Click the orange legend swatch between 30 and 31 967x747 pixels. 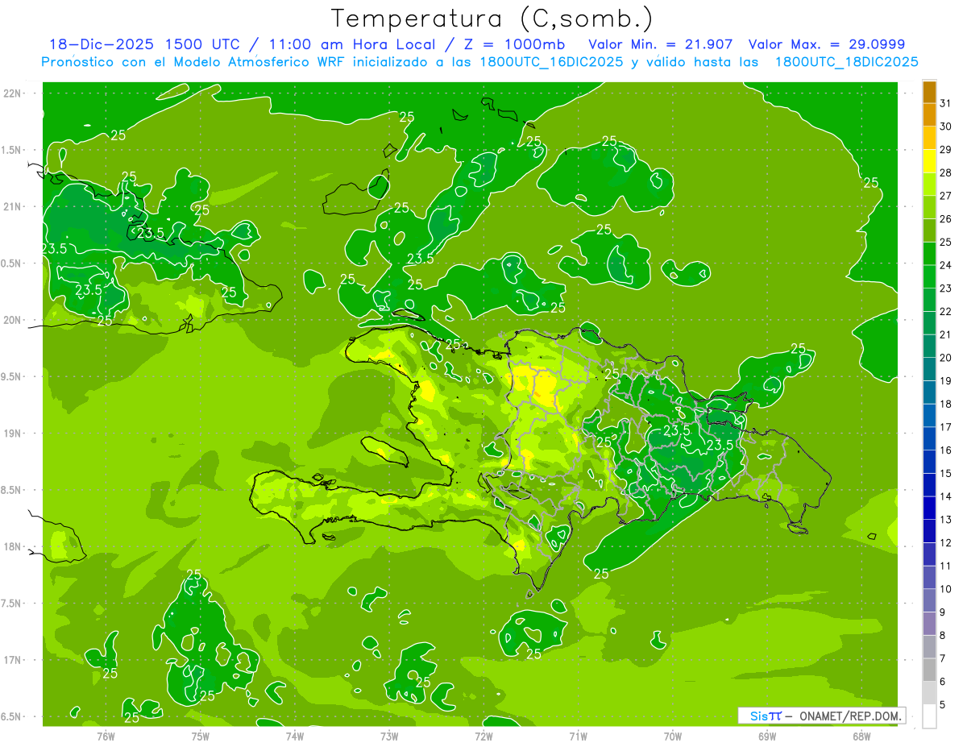click(929, 115)
